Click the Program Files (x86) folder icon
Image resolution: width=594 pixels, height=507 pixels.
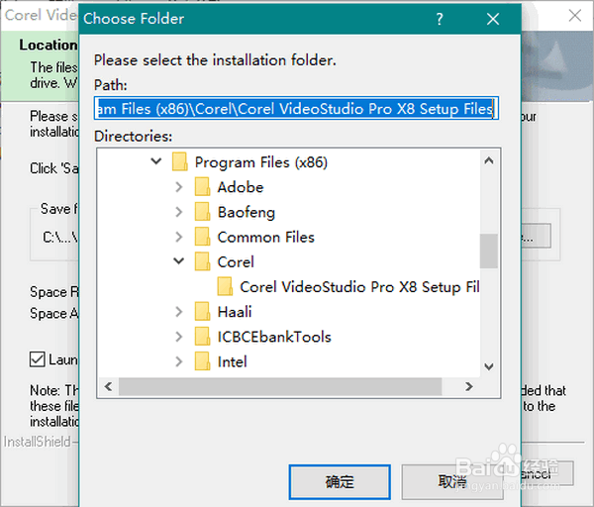coord(179,161)
